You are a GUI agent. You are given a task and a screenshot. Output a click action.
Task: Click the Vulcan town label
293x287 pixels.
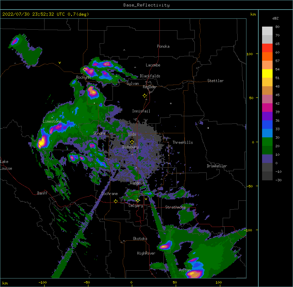click(x=185, y=270)
